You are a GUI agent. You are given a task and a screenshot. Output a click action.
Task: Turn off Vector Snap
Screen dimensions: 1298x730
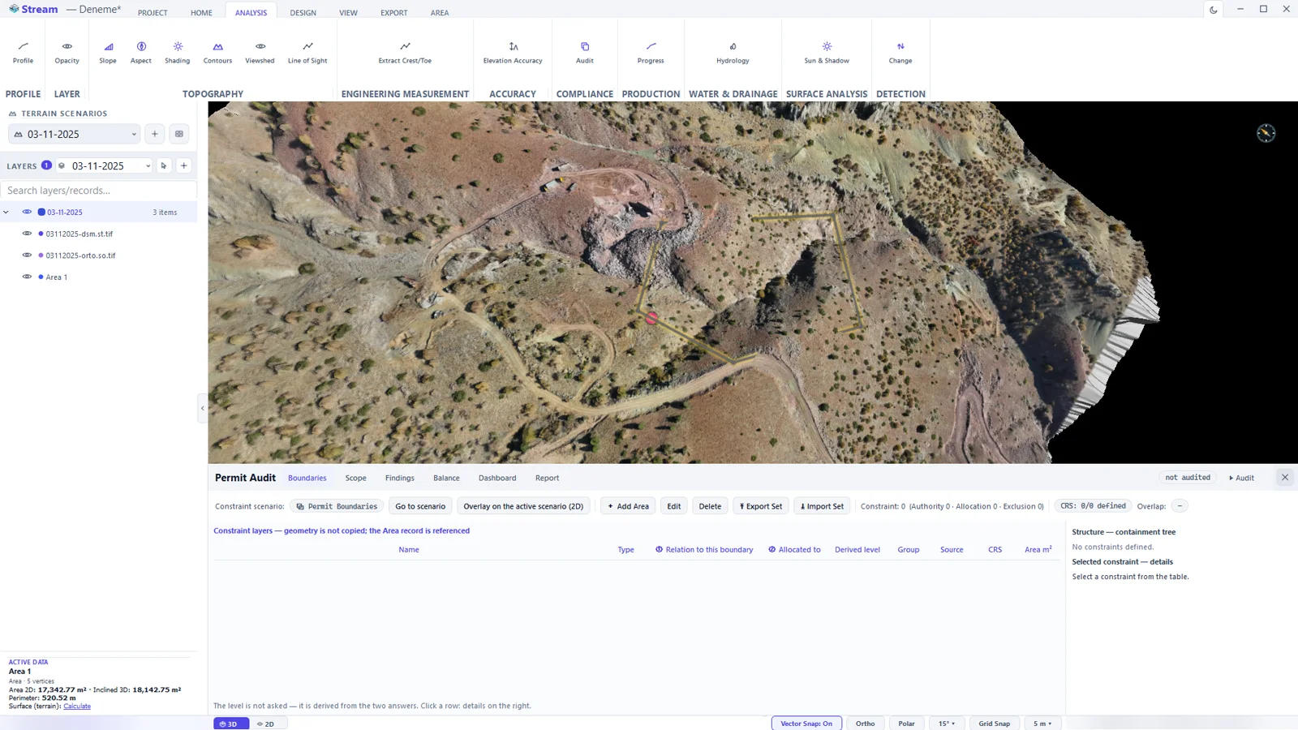(x=806, y=724)
